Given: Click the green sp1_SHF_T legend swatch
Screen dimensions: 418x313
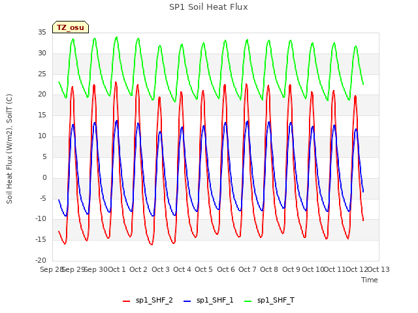Looking at the screenshot, I should [x=248, y=301].
